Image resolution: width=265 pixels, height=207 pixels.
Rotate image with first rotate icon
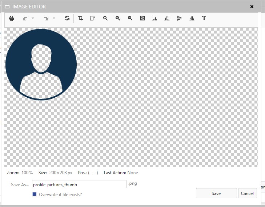(154, 18)
